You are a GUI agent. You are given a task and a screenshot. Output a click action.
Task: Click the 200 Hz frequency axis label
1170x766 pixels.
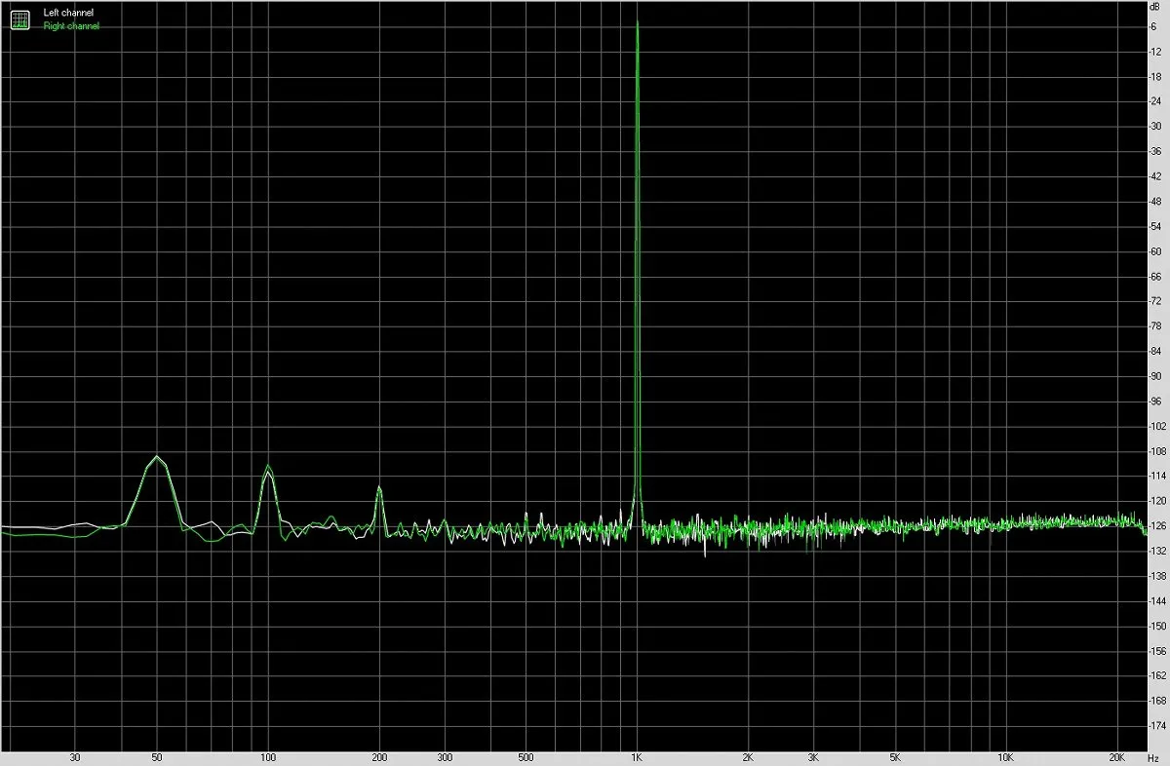point(380,757)
